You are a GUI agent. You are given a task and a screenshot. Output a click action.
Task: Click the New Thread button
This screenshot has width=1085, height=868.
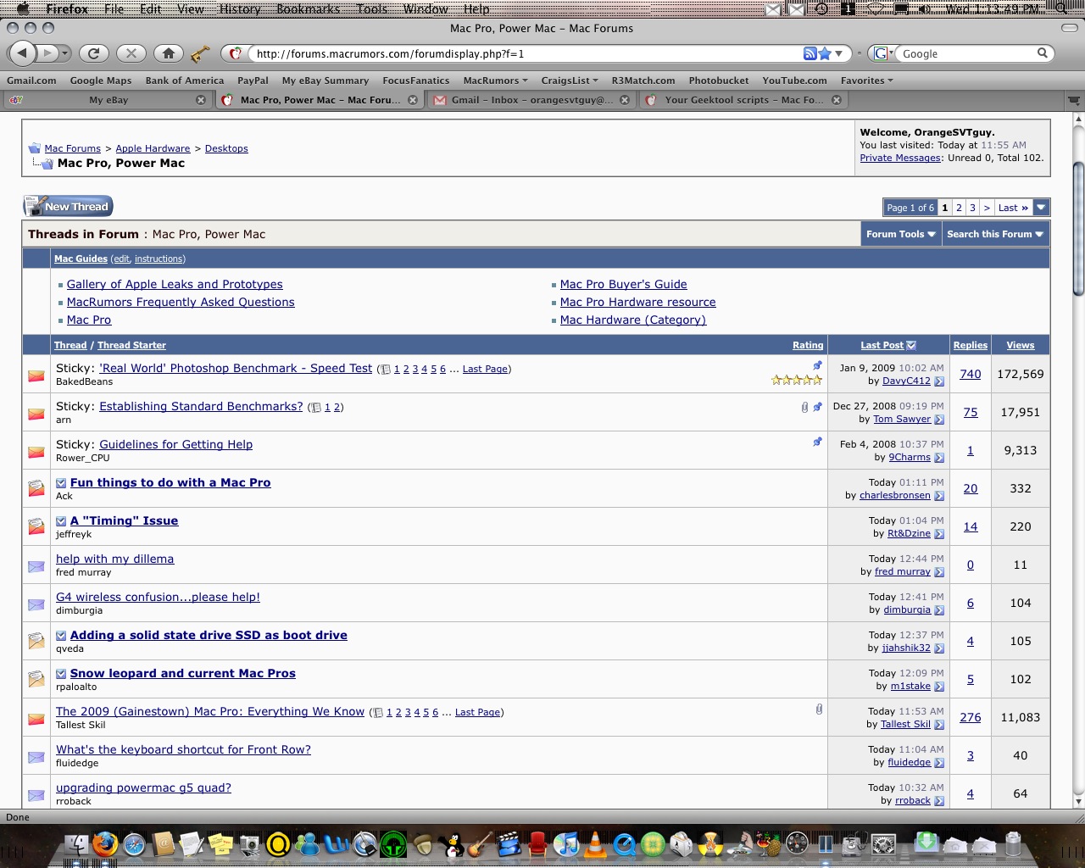click(x=68, y=206)
